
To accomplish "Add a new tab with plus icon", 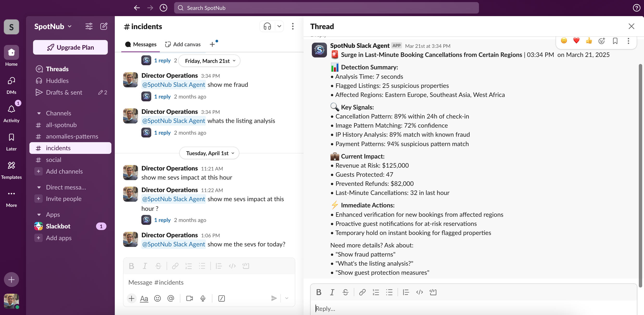I will [212, 44].
